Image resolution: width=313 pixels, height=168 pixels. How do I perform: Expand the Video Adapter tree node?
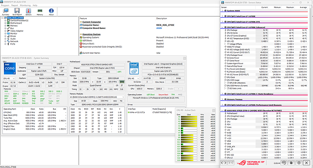click(x=5, y=31)
